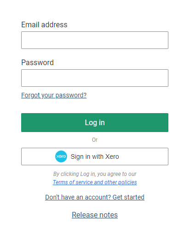
Task: Open Terms of service and other policies
Action: point(95,182)
